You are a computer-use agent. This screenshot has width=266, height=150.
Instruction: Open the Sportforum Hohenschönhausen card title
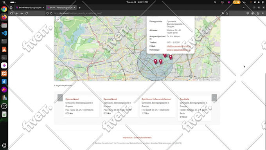pyautogui.click(x=156, y=99)
